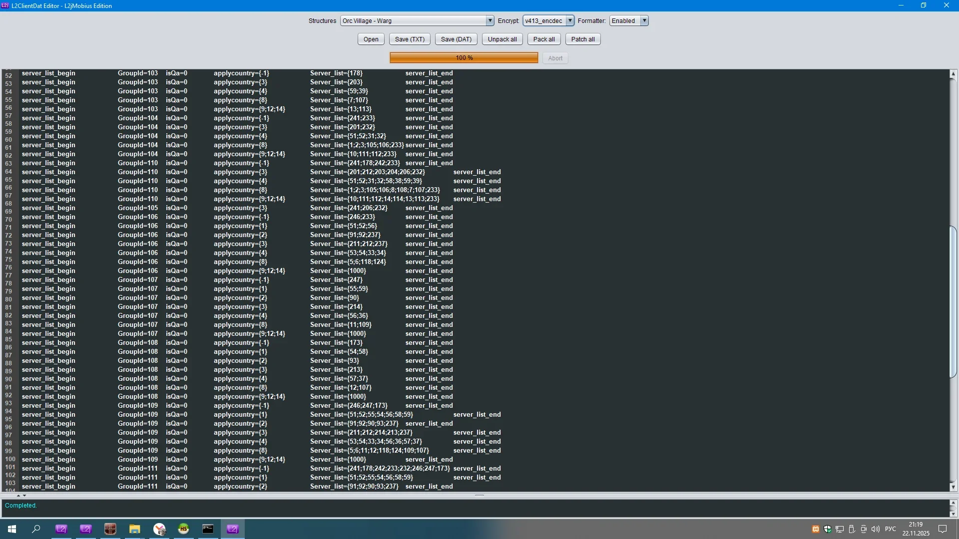Open the notification center icon
Viewport: 959px width, 539px height.
click(943, 529)
